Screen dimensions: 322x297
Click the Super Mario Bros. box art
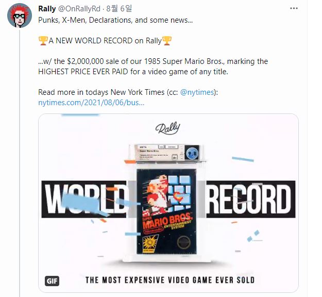coord(166,212)
